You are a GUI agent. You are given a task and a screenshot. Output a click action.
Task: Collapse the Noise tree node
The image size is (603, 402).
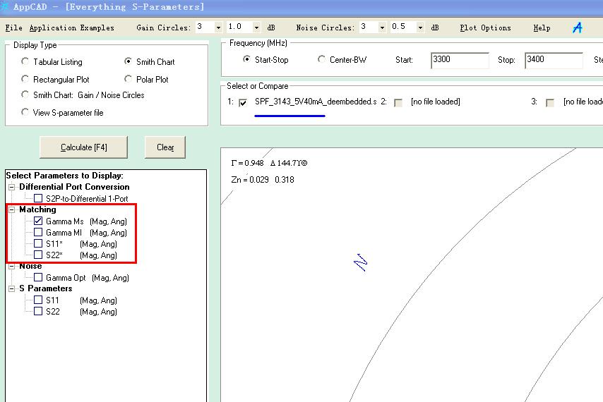coord(12,266)
